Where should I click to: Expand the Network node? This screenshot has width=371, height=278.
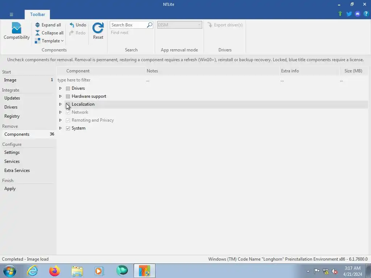point(61,112)
